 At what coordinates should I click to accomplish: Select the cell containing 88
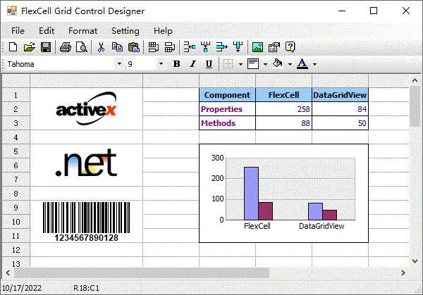tap(284, 123)
